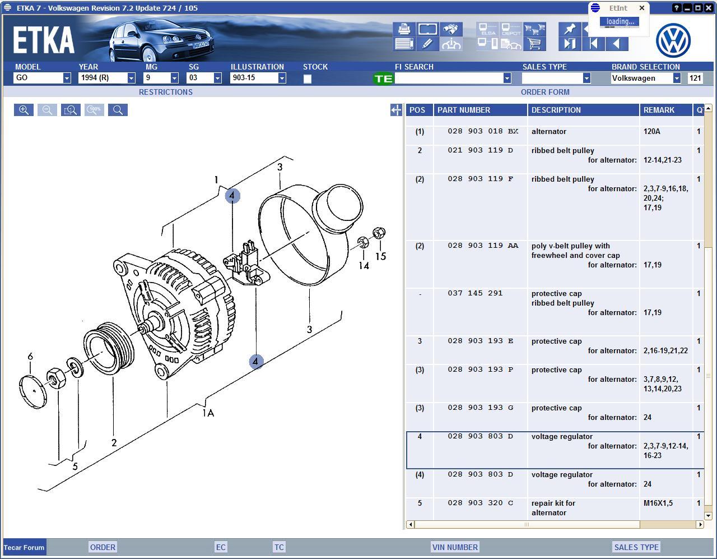Print using the printer toolbar icon
The width and height of the screenshot is (717, 559).
pyautogui.click(x=404, y=29)
